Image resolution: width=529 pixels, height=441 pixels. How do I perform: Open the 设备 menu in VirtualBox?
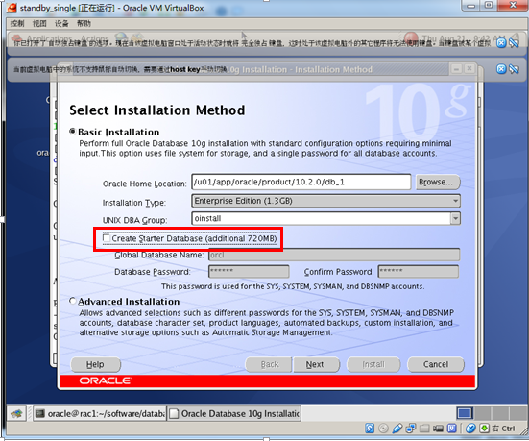tap(61, 23)
